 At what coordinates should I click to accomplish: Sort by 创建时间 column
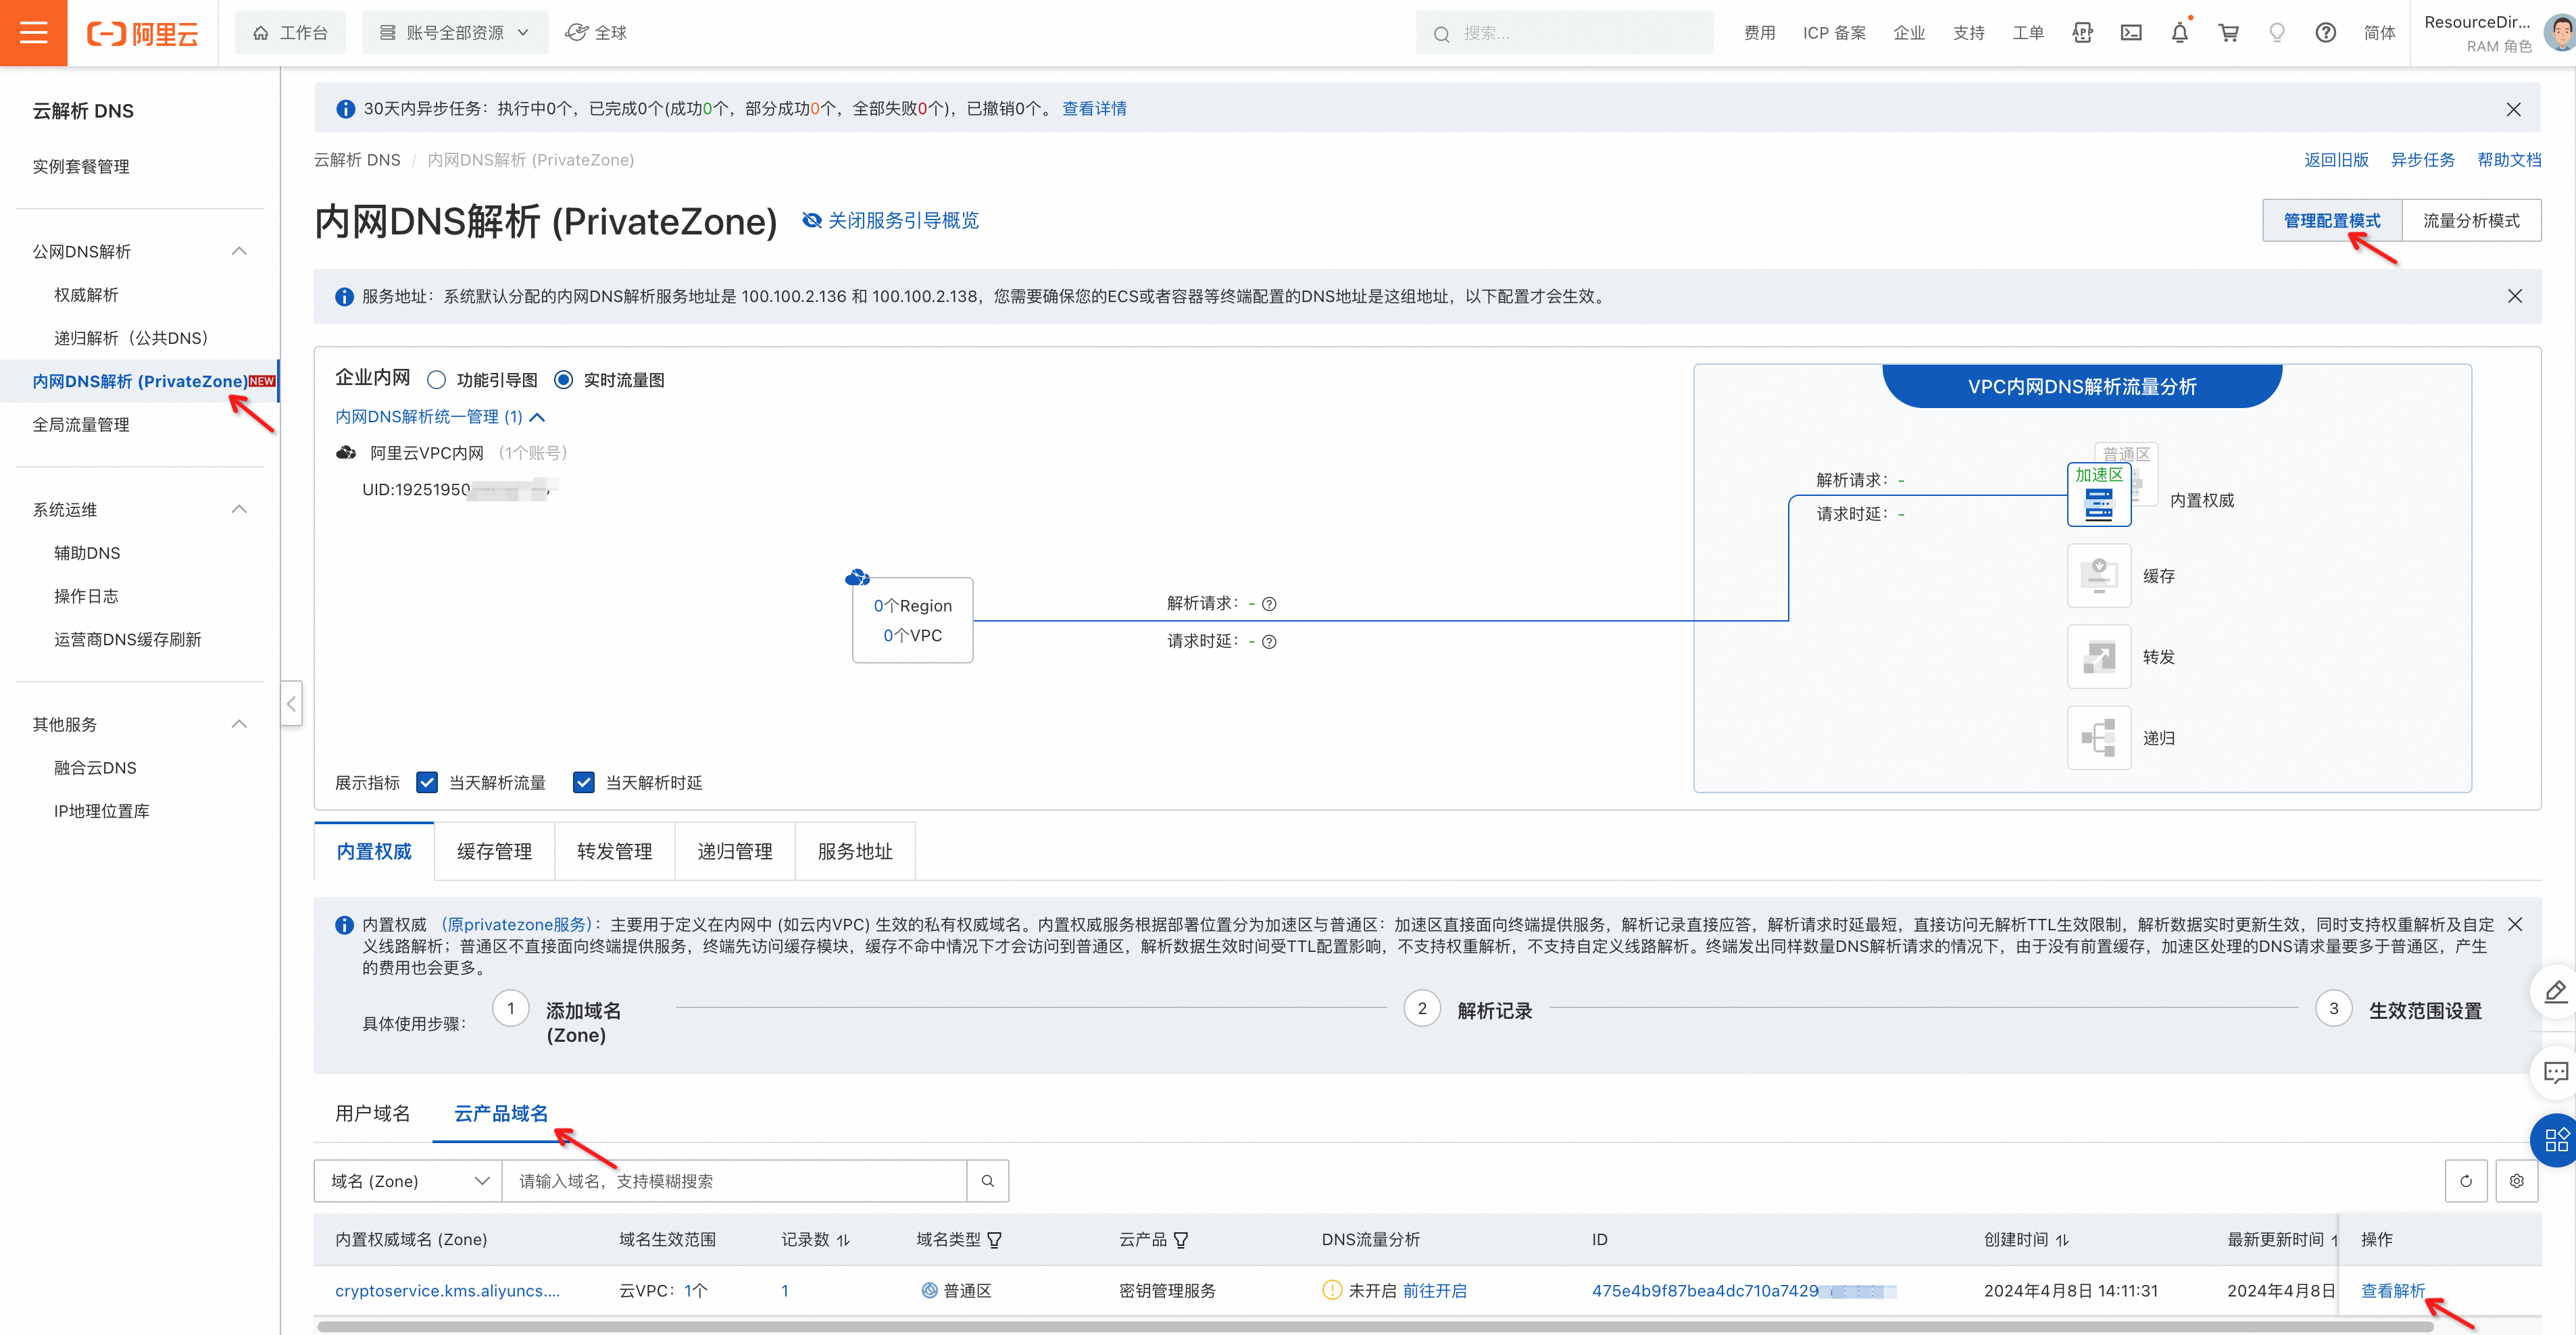coord(2062,1240)
